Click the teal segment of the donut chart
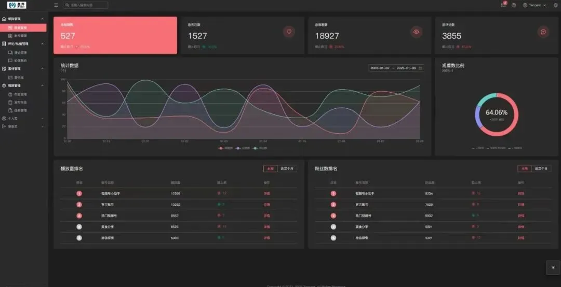Viewport: 561px width, 287px height. (486, 97)
